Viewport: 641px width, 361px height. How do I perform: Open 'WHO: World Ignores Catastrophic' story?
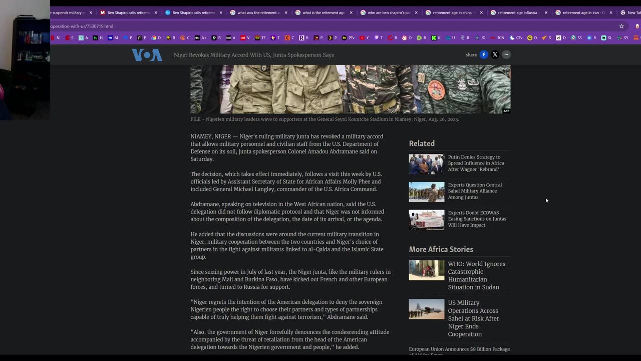[x=477, y=275]
